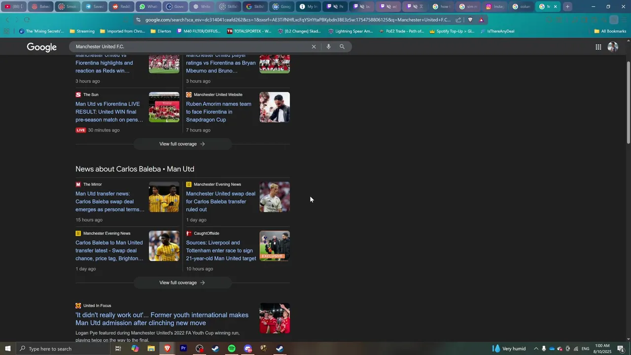Open 'The Mixing Secrets' bookmark

tap(41, 31)
